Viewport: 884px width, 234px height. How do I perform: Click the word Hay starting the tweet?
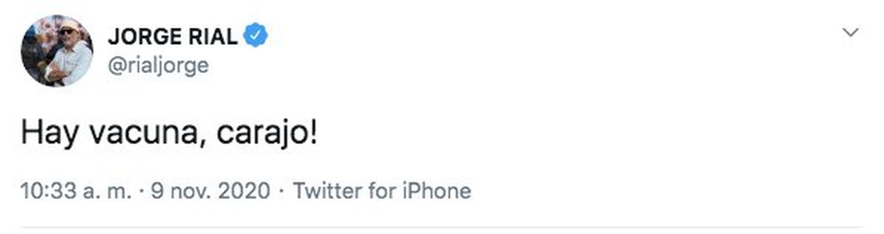click(50, 136)
